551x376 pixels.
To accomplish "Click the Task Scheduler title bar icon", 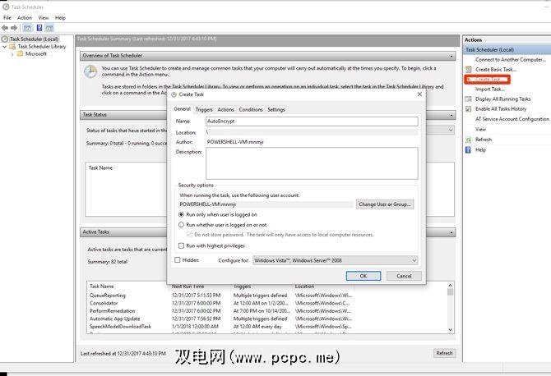I will coord(6,7).
